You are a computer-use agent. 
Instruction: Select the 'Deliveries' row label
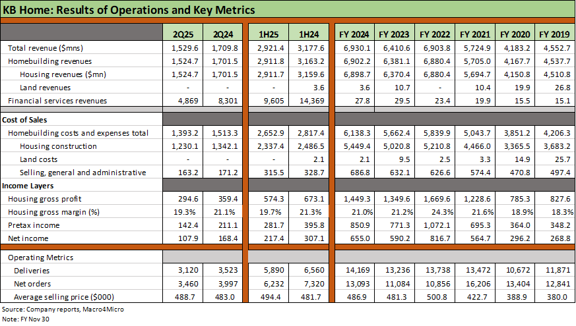[32, 271]
